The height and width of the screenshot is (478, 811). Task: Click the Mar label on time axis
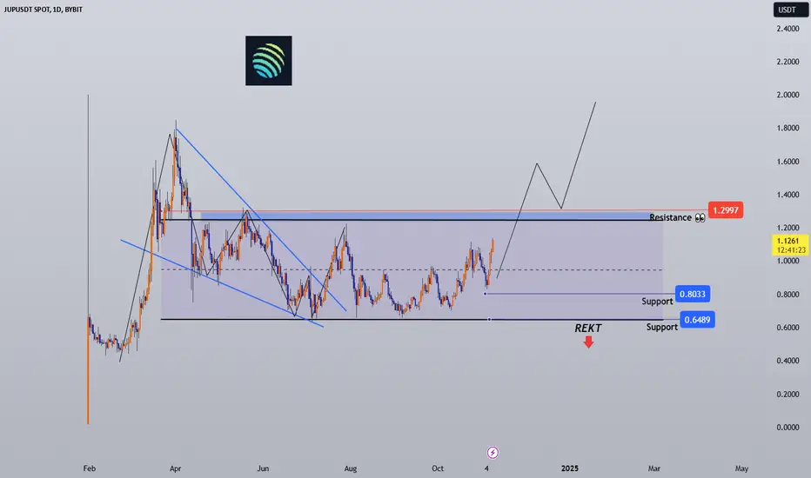pos(653,468)
